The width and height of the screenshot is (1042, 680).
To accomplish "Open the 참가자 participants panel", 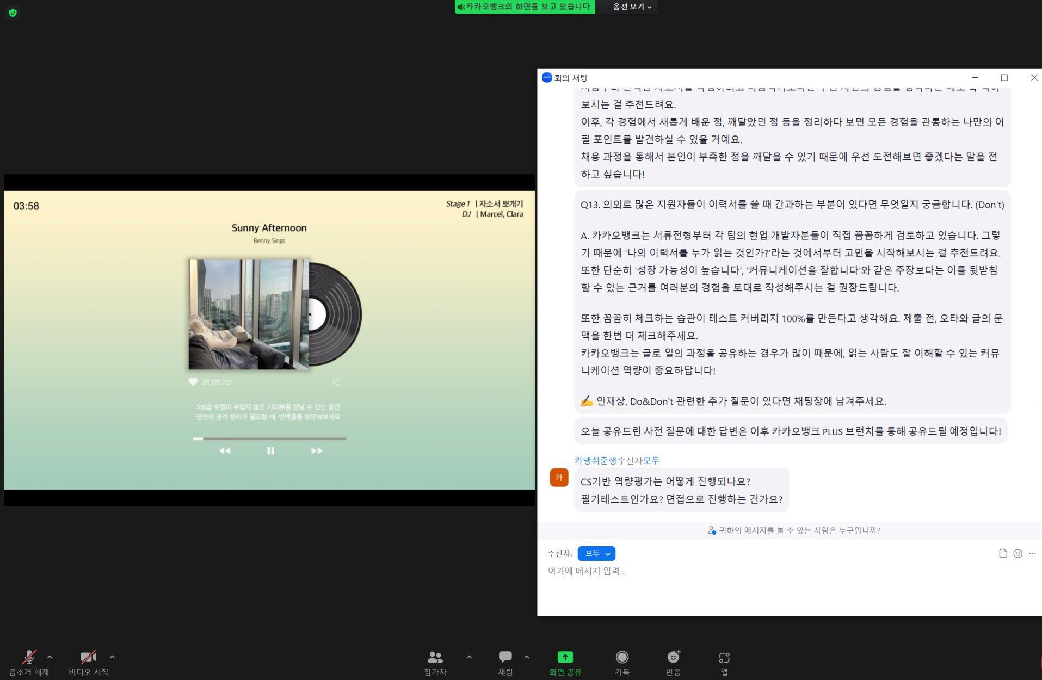I will (435, 663).
